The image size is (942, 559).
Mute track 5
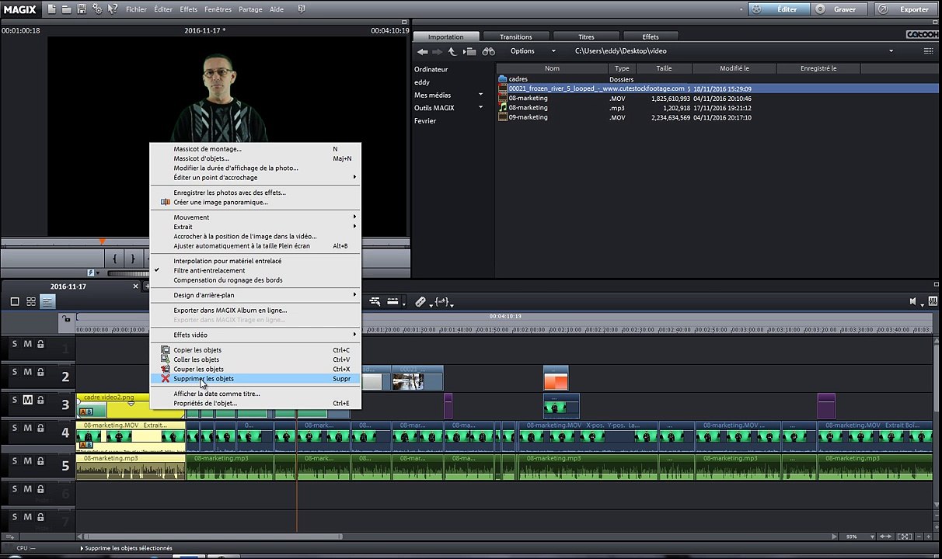click(27, 461)
